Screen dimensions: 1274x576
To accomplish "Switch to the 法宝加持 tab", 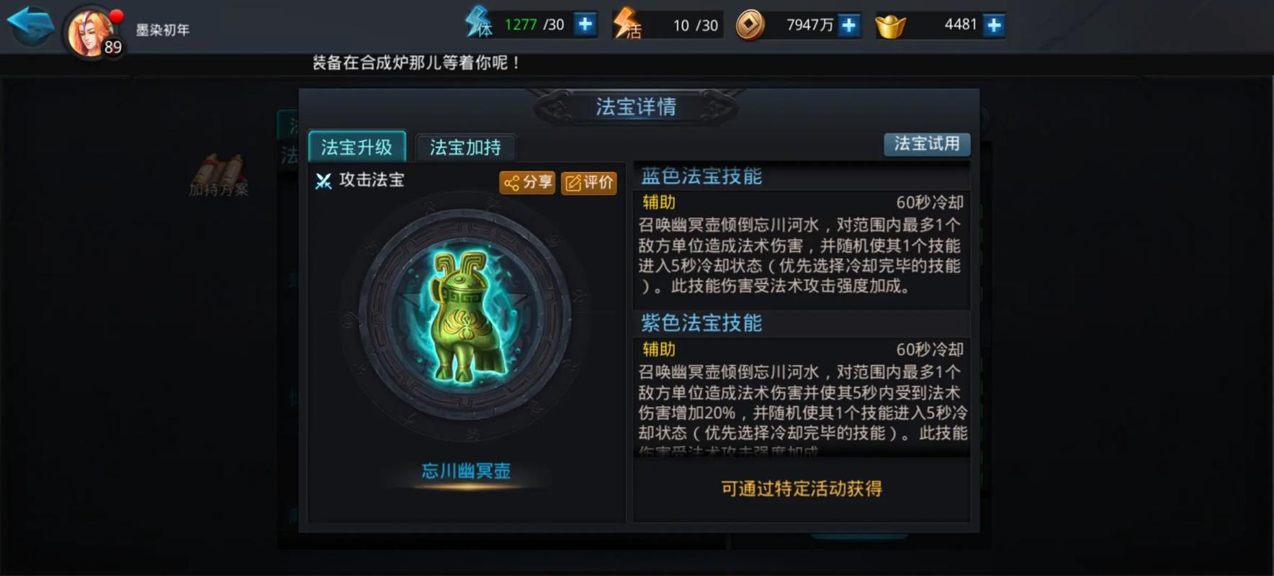I will click(x=465, y=148).
